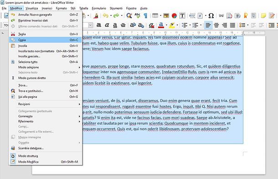Click the track changes pencil icon
278x179 pixels.
click(x=272, y=16)
